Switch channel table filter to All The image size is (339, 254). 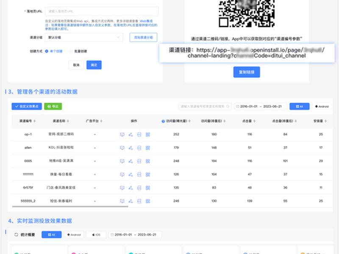click(x=300, y=107)
